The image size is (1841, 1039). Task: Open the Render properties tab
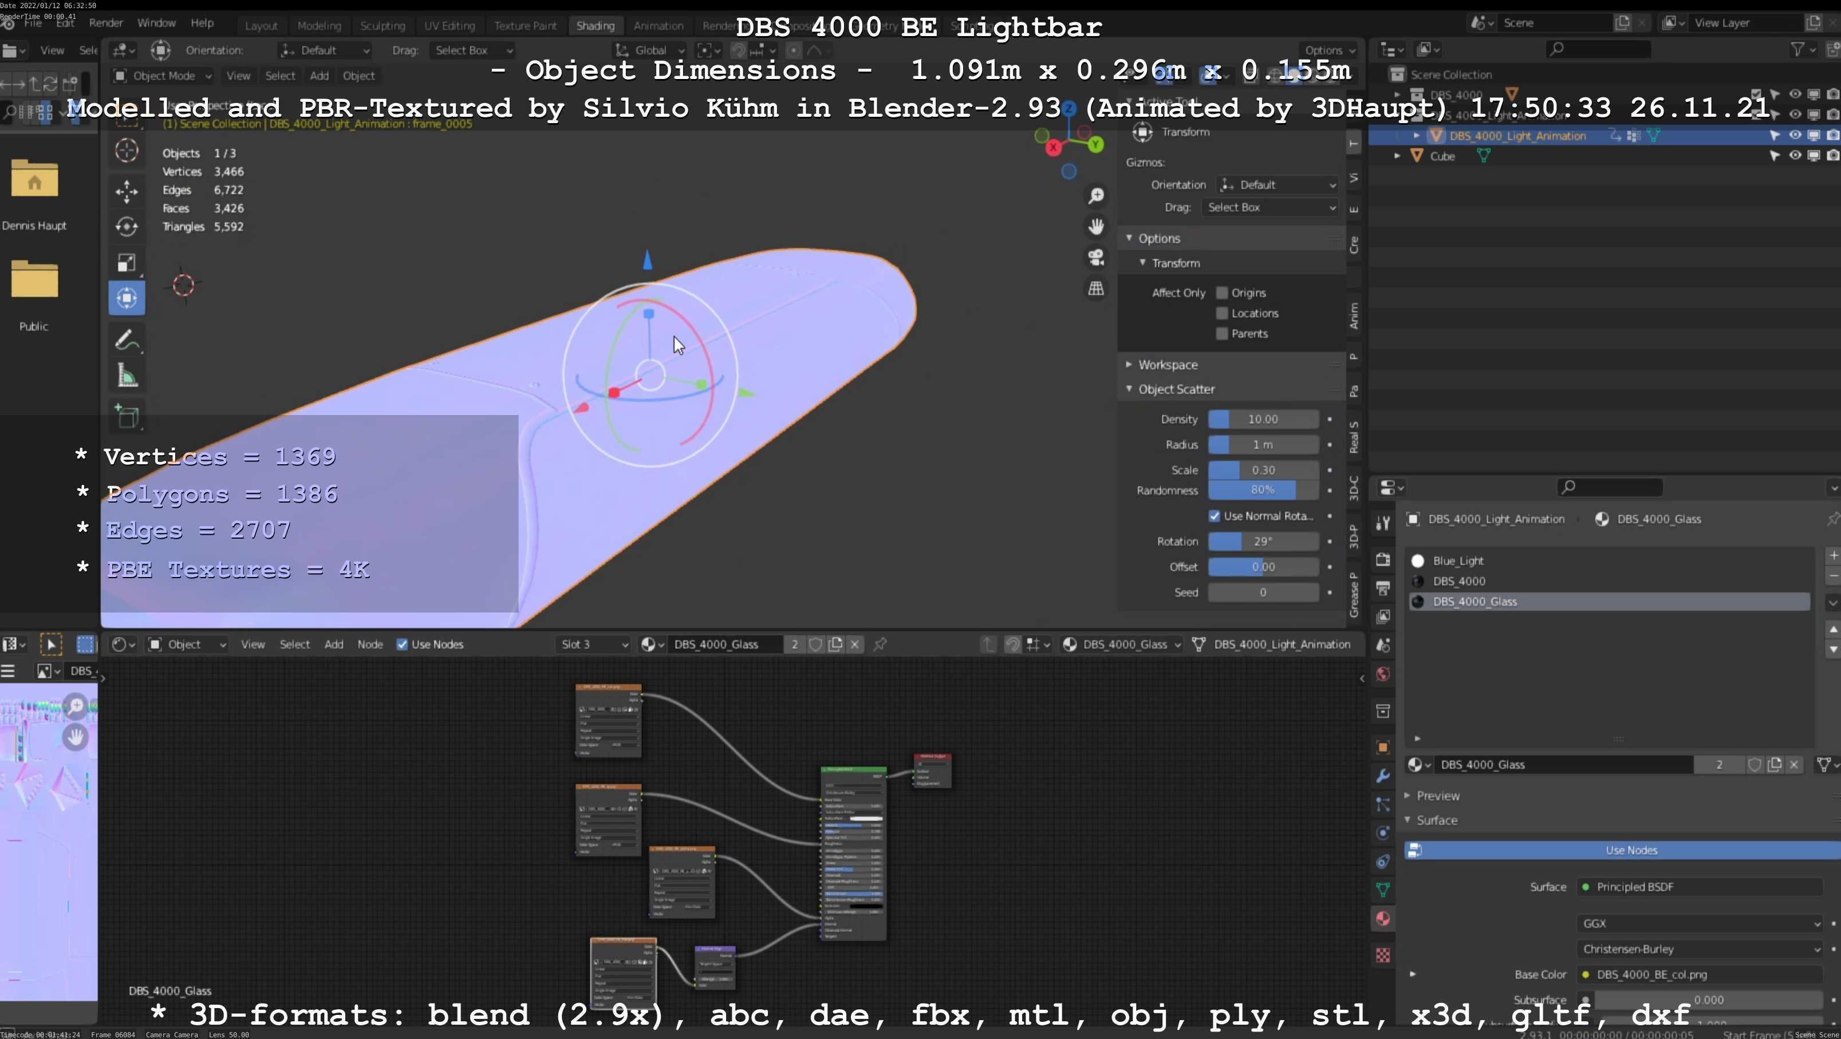(x=1383, y=559)
